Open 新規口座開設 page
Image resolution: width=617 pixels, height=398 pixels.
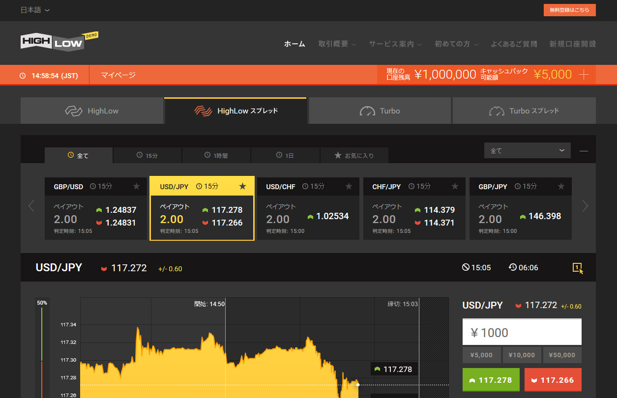coord(573,44)
